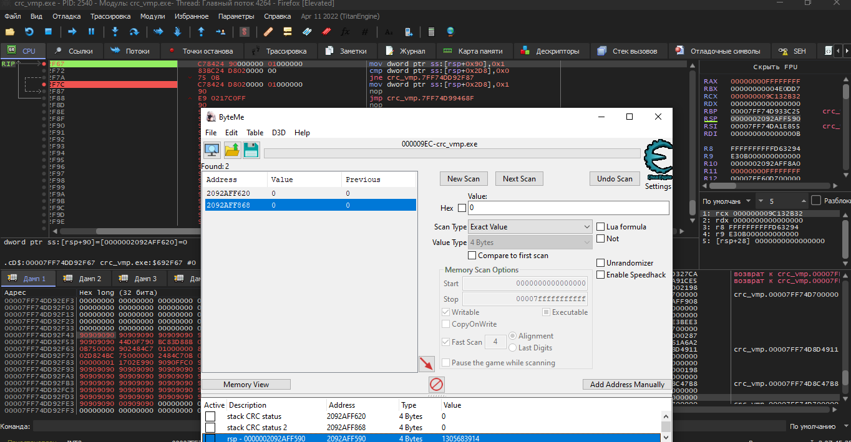Click the Stop address field

pos(525,299)
